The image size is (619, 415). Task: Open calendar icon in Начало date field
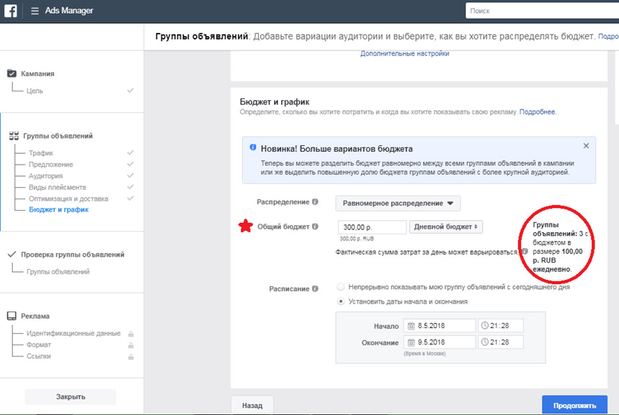coord(411,326)
